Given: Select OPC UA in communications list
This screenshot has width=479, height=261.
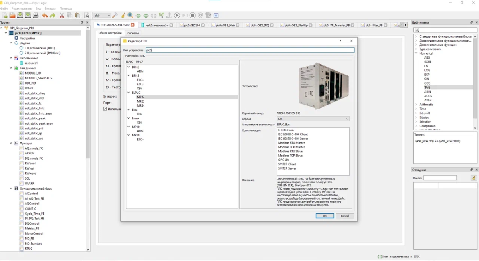Looking at the screenshot, I should click(x=284, y=160).
